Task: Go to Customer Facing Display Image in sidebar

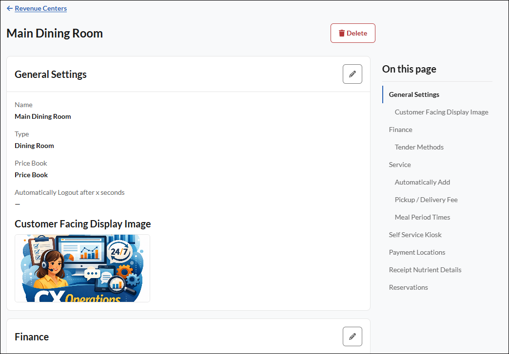Action: coord(442,112)
